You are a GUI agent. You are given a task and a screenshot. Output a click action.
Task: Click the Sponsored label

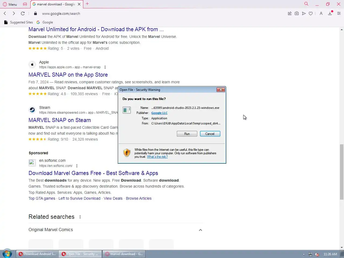click(38, 153)
